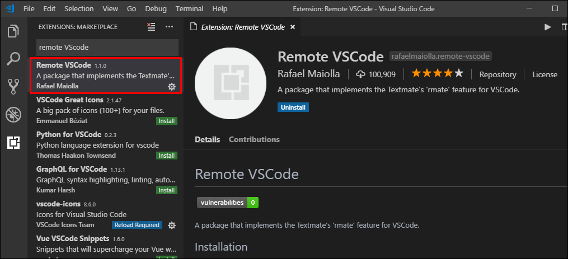
Task: Open Source Control view in activity bar
Action: 13,87
